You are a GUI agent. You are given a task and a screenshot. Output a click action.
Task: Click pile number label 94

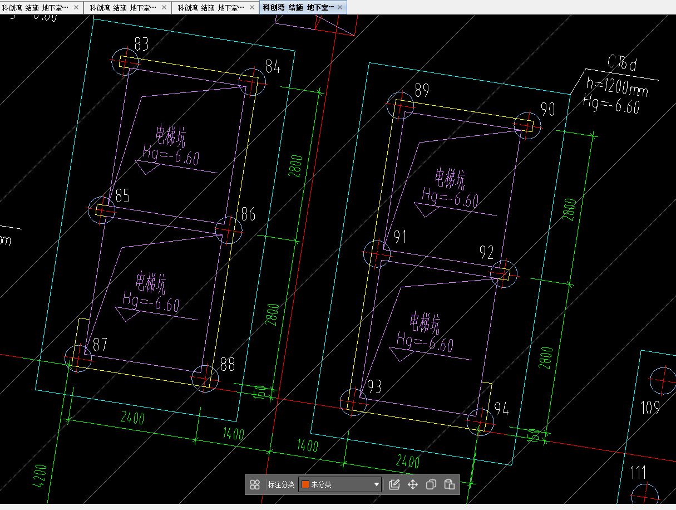tap(501, 410)
